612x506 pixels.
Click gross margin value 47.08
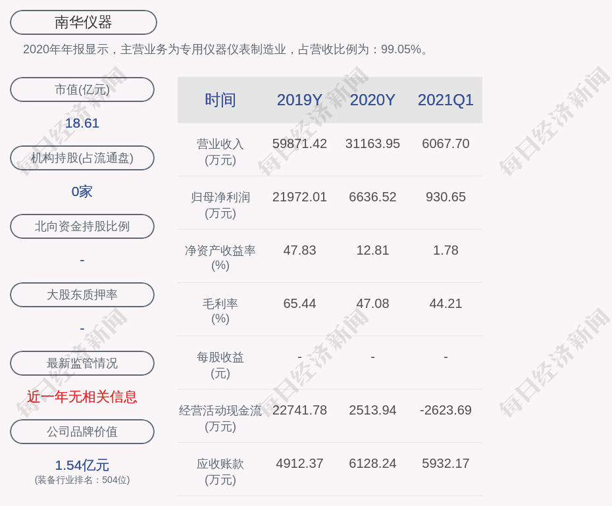(372, 303)
